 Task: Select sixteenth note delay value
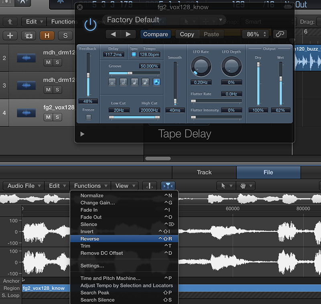[x=156, y=82]
